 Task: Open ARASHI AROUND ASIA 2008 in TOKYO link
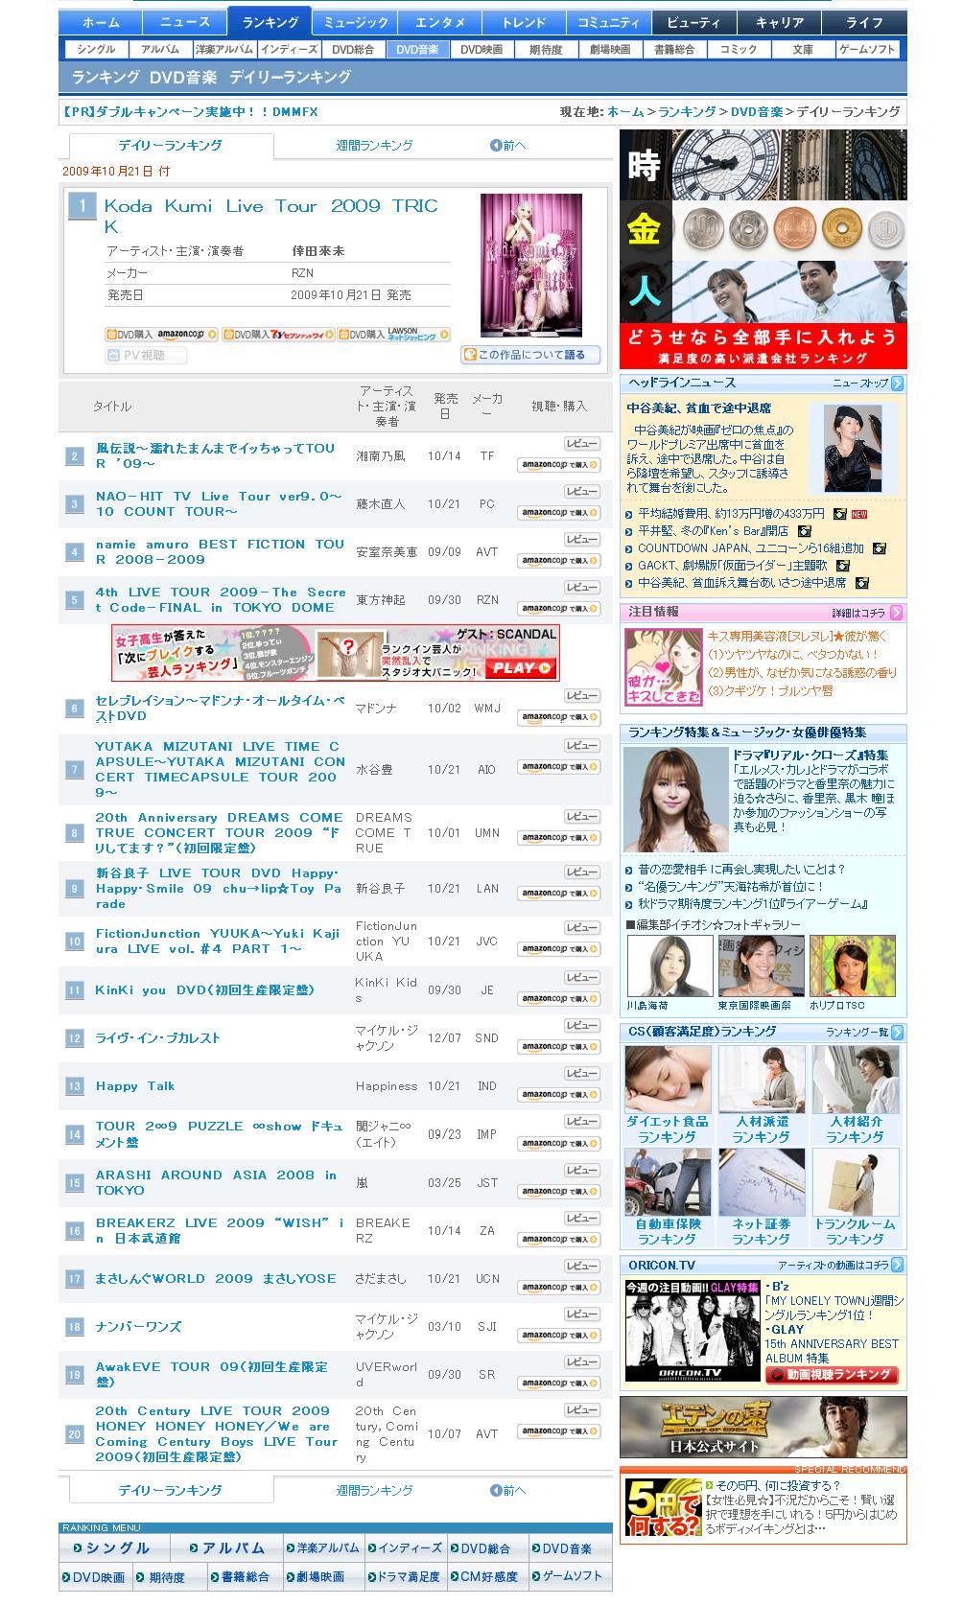217,1182
